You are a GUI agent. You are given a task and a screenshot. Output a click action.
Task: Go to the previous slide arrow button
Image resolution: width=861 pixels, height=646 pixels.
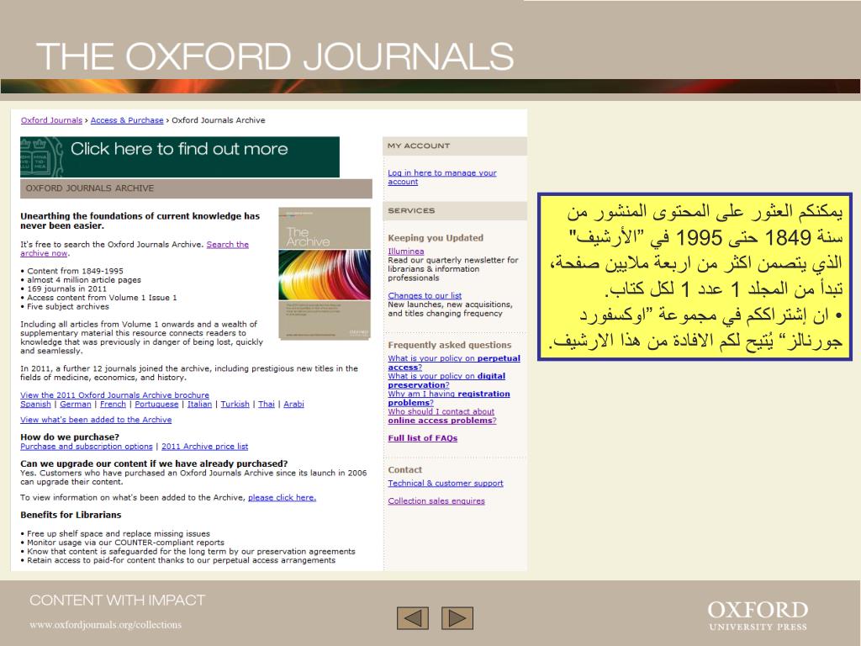[412, 618]
